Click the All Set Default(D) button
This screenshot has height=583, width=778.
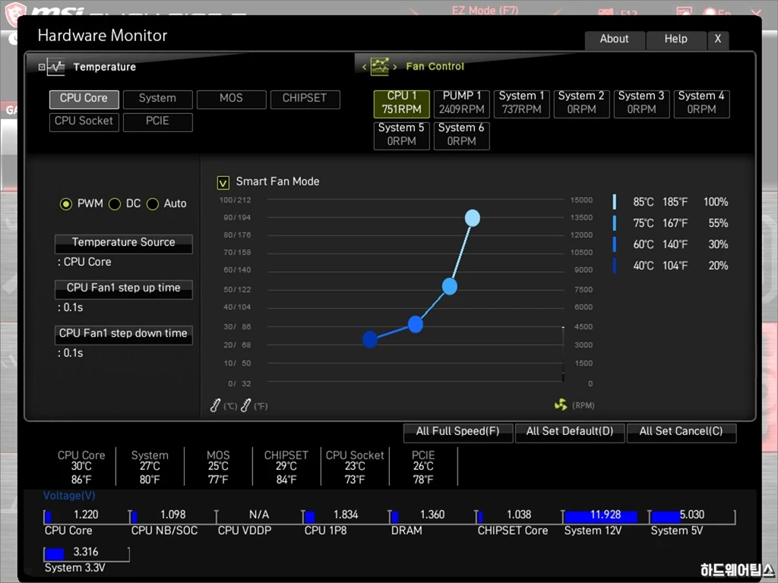point(570,432)
